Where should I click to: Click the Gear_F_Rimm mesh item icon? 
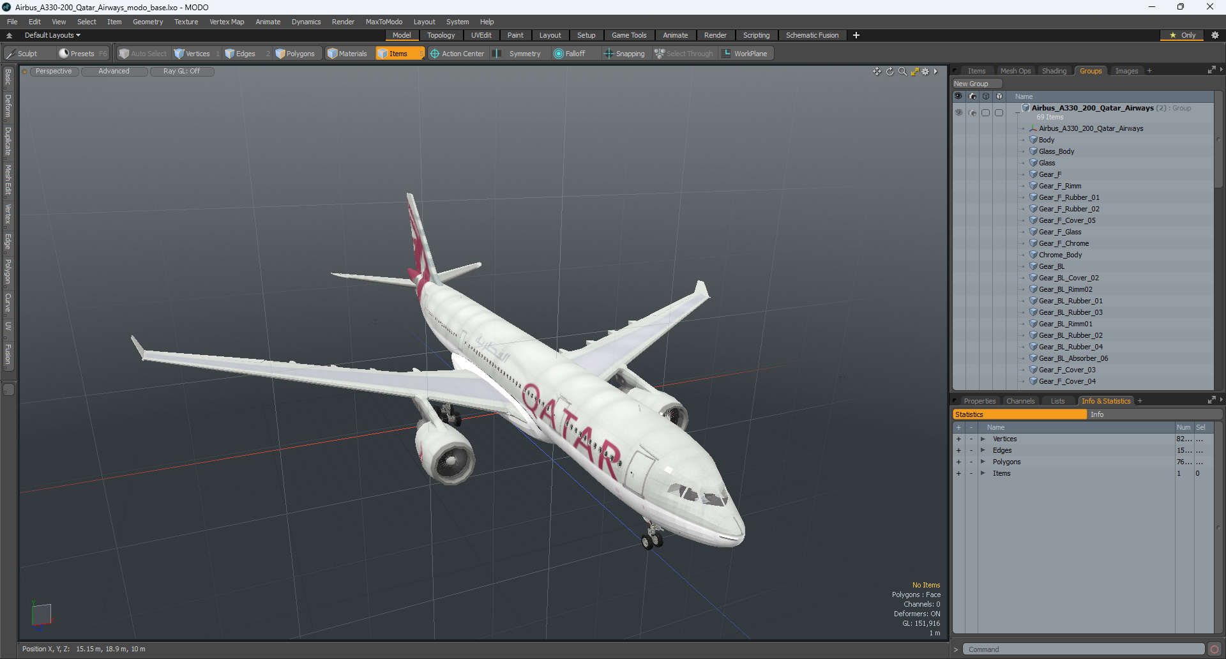(x=1033, y=186)
